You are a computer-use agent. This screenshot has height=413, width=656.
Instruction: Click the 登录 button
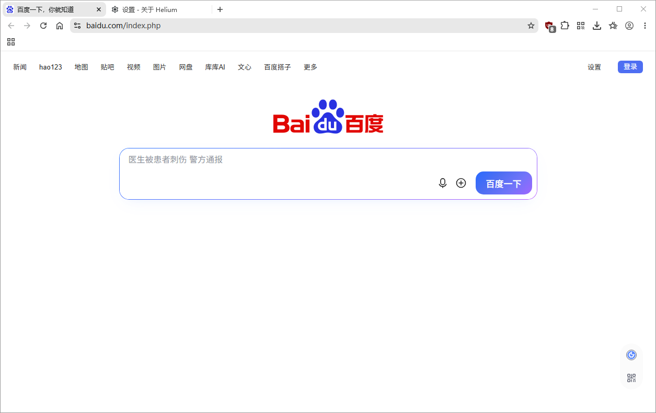[x=630, y=67]
